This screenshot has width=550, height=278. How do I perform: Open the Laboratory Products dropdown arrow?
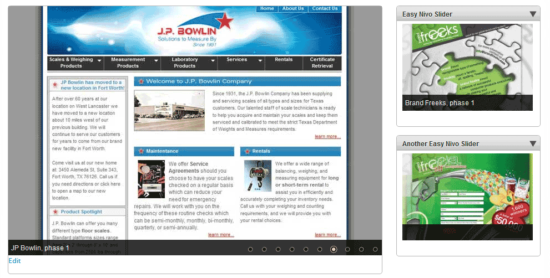coord(213,60)
